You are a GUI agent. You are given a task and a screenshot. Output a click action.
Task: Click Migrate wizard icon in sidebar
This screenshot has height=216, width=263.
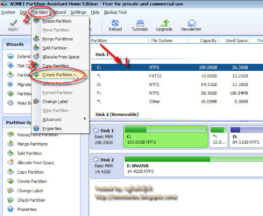(10, 84)
